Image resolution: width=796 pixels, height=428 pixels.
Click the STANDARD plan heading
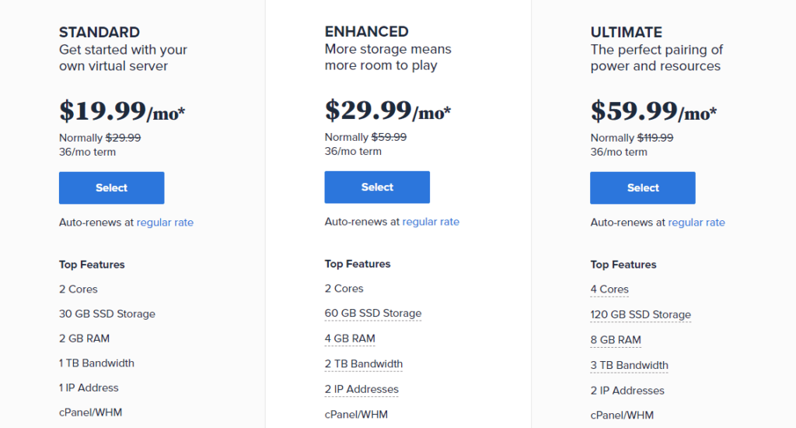pyautogui.click(x=99, y=33)
